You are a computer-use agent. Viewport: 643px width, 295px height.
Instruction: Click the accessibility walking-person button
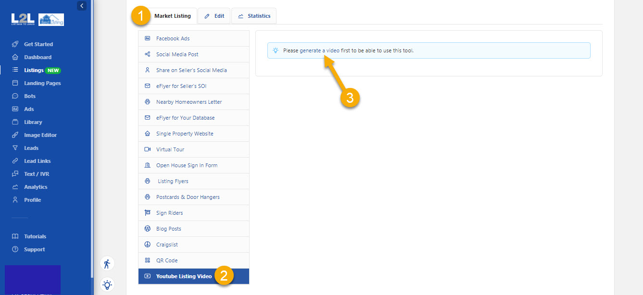107,264
